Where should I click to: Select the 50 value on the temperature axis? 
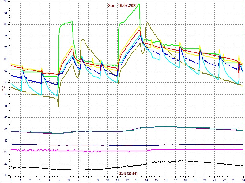tap(6, 94)
